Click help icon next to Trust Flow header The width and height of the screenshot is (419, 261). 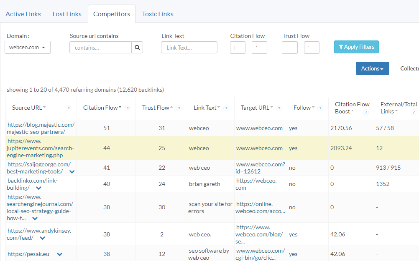179,108
